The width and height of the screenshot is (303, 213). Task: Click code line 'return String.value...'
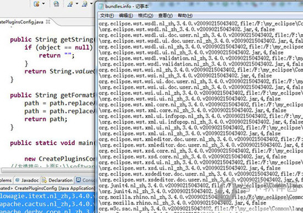[x=59, y=71]
